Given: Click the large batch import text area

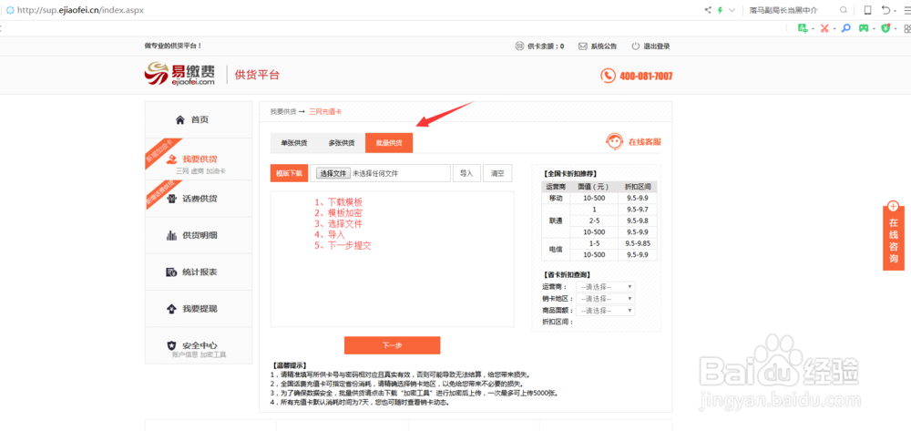Looking at the screenshot, I should (392, 259).
